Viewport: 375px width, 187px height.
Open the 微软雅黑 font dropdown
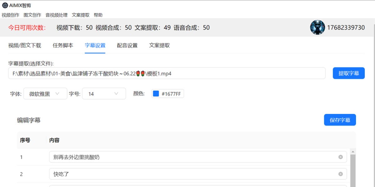coord(45,94)
